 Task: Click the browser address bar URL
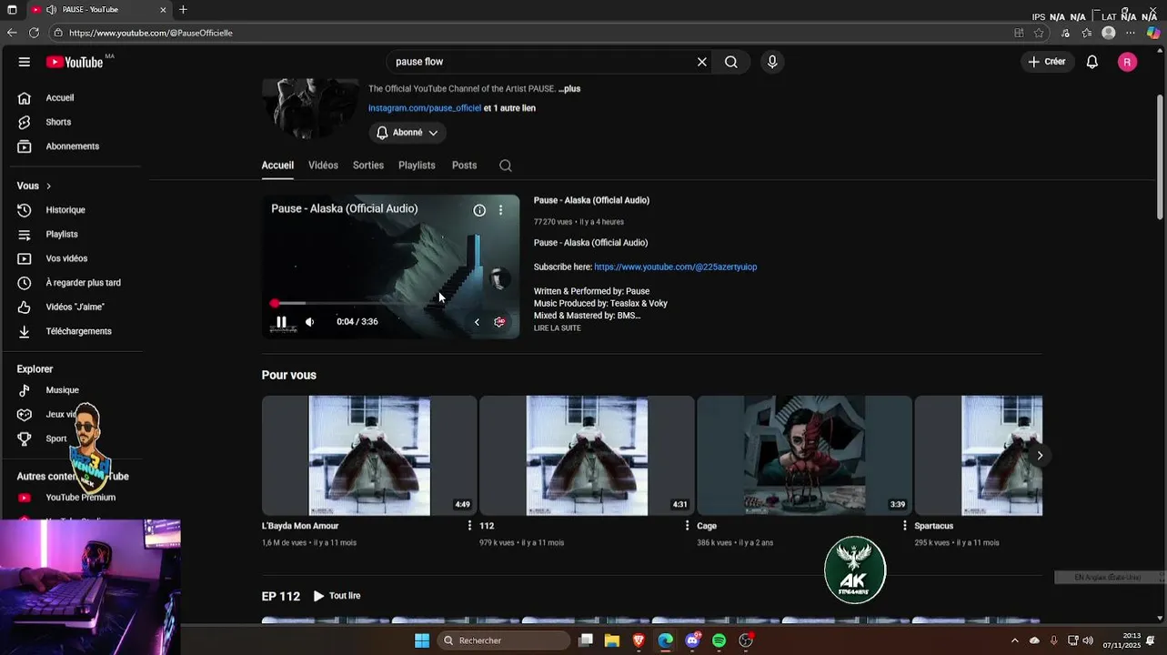(151, 33)
